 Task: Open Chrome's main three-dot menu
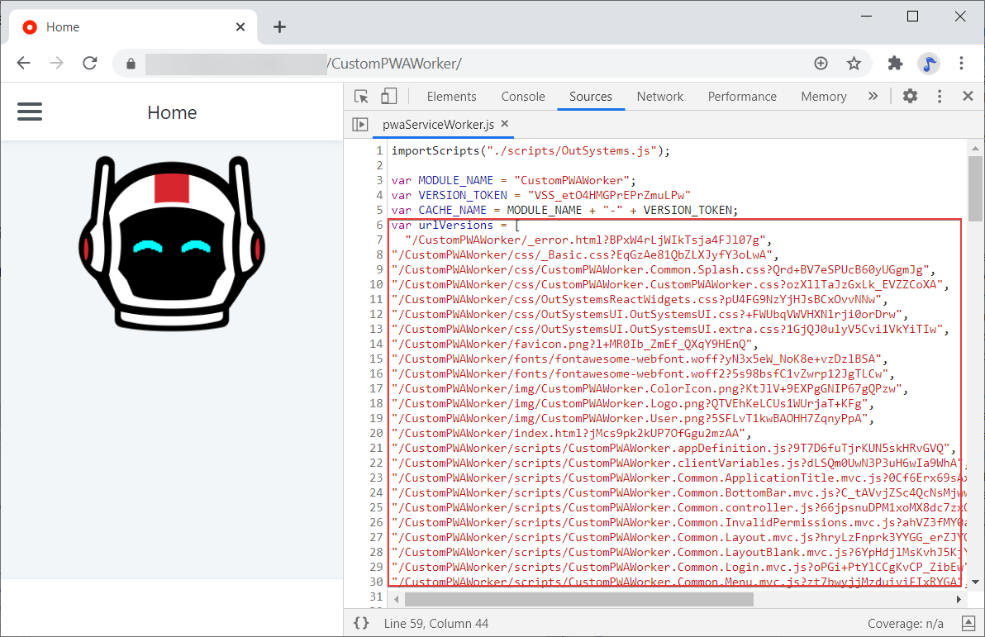pos(961,63)
